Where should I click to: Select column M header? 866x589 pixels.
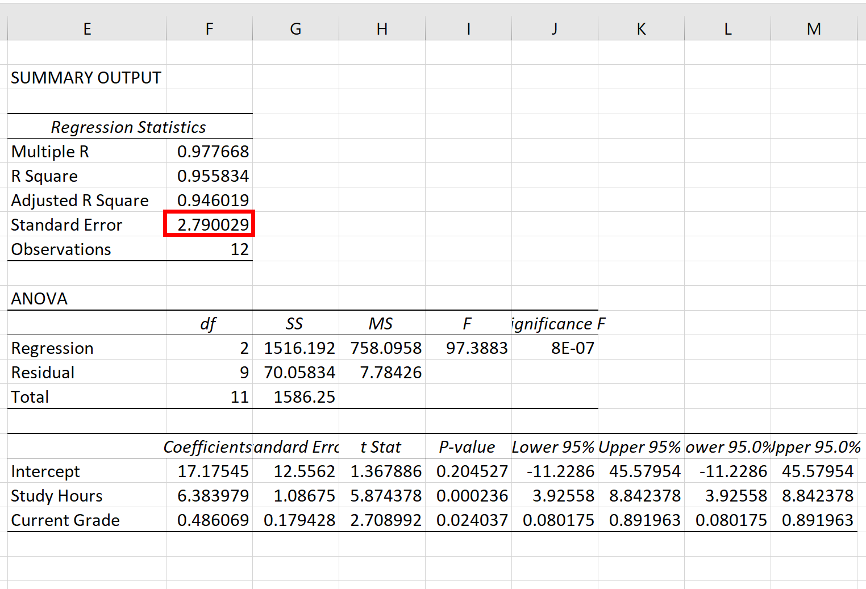click(814, 28)
